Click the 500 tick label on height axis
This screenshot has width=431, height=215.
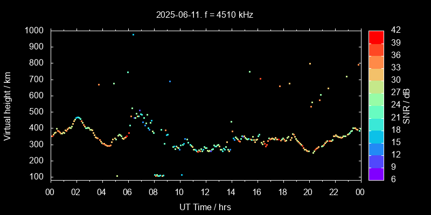(x=37, y=112)
